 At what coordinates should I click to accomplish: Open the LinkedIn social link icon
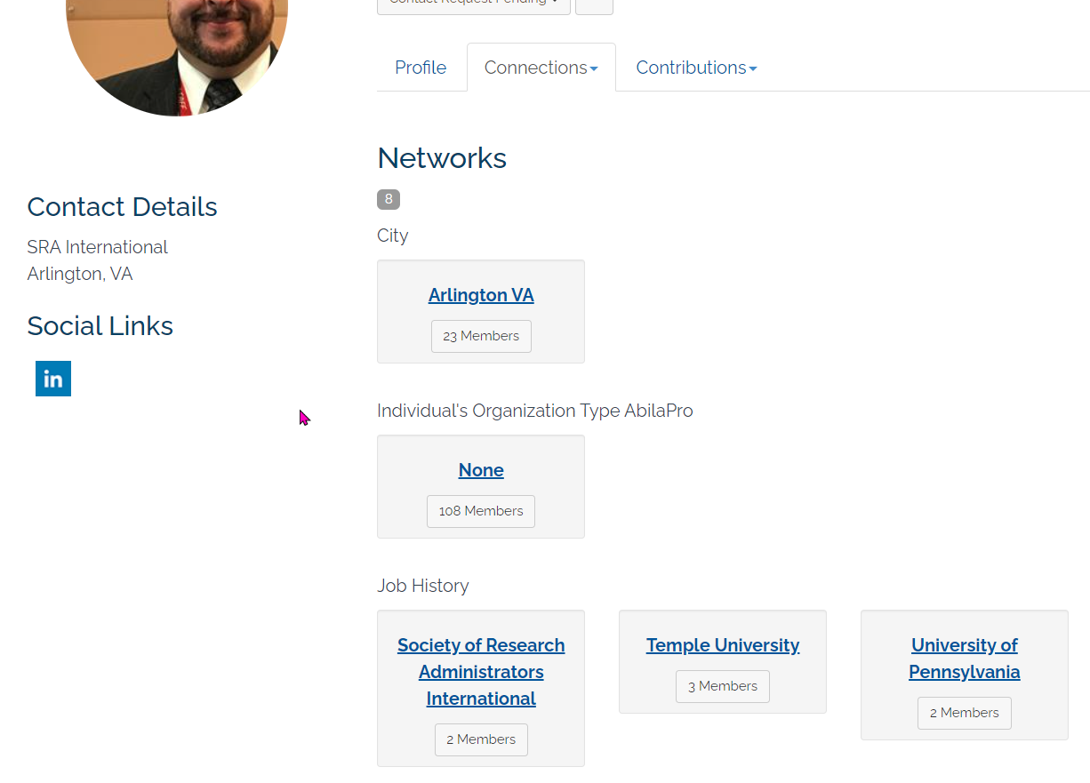[53, 379]
